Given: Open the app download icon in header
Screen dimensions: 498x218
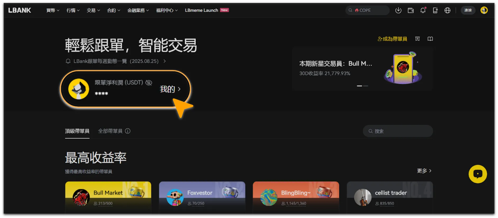Looking at the screenshot, I should click(398, 10).
